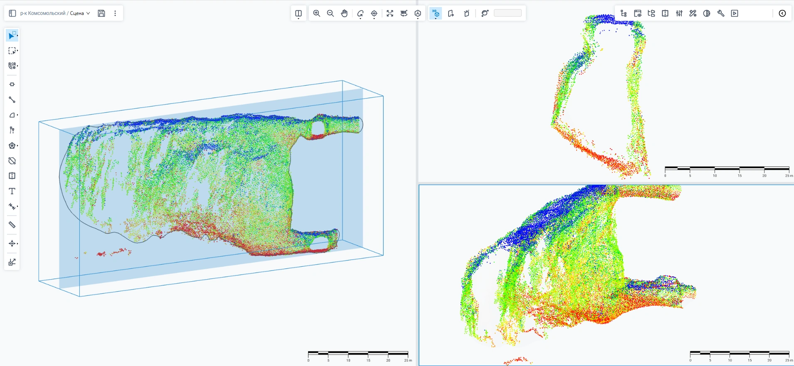794x366 pixels.
Task: Open the object tree panel icon
Action: (624, 13)
